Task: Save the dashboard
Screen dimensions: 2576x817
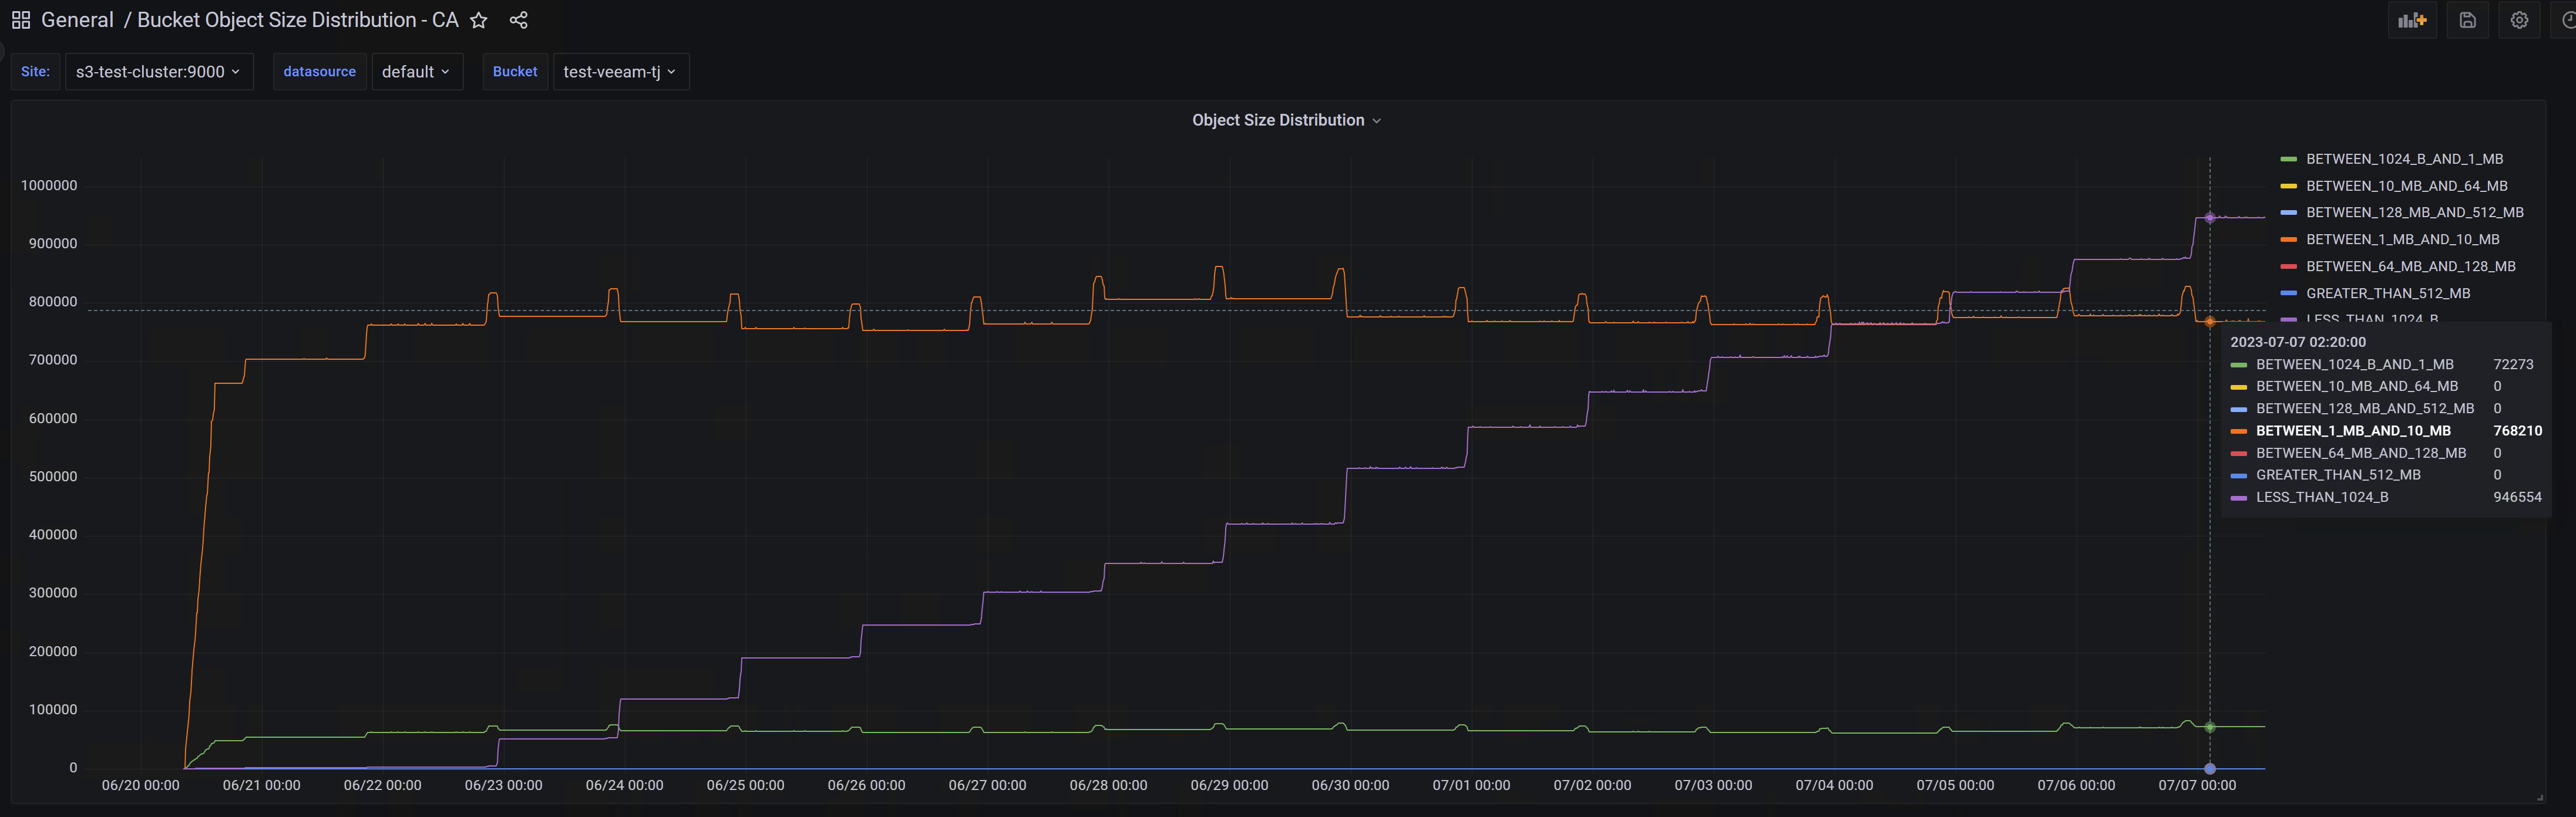Action: coord(2467,20)
